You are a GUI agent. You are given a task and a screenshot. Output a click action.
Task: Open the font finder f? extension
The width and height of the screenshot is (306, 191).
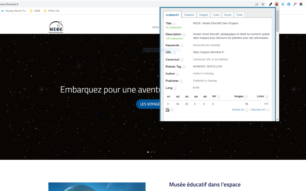click(295, 4)
